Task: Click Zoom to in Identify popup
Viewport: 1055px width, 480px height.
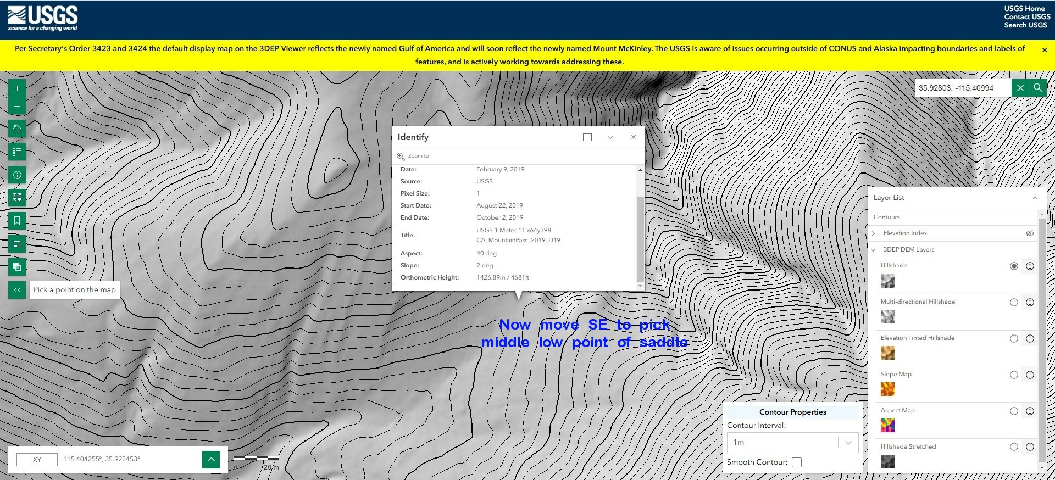Action: pos(413,156)
